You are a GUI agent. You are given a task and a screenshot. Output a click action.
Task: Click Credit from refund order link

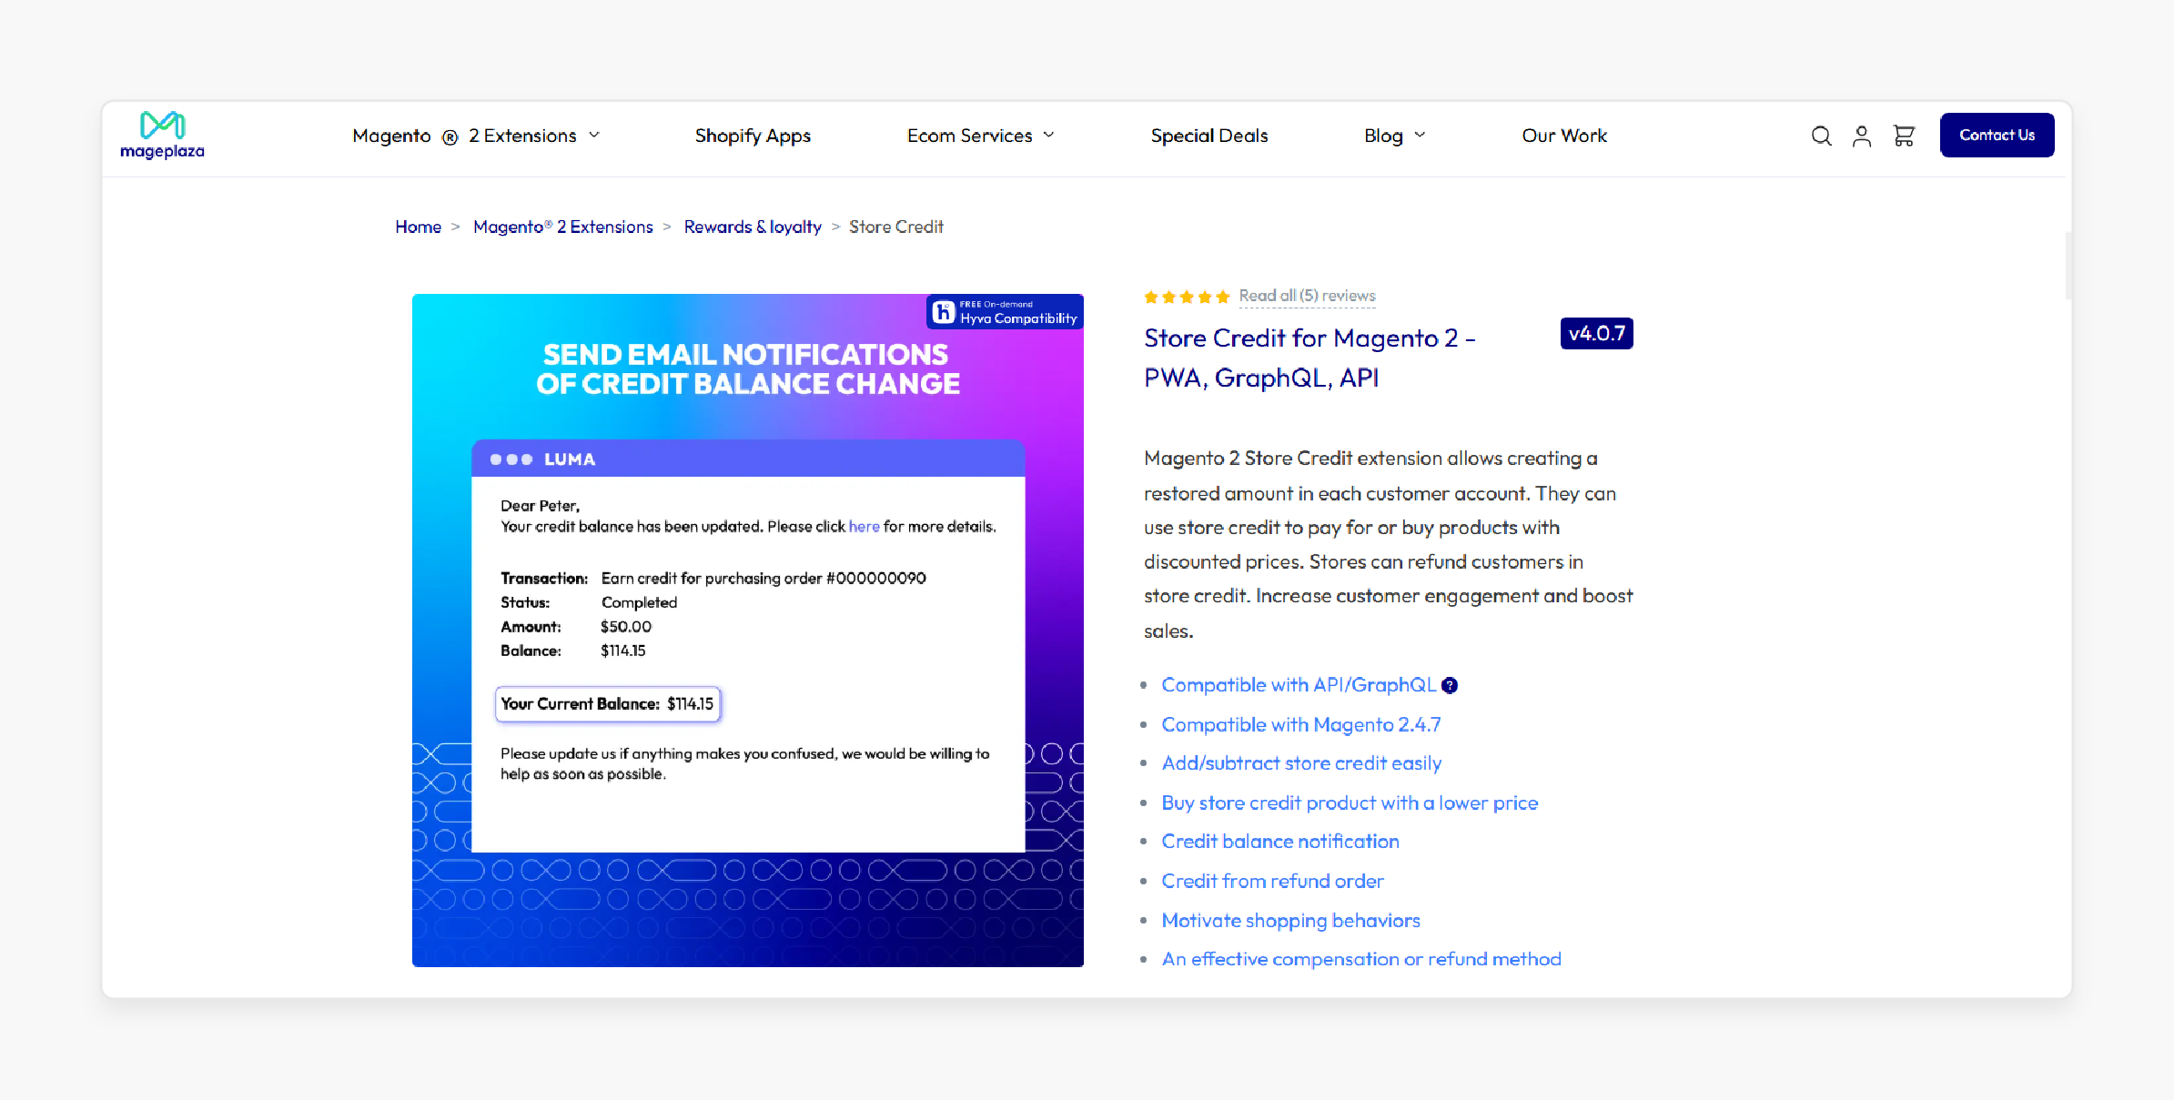coord(1272,881)
